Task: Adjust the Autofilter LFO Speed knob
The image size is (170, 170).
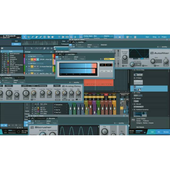Action: [x=132, y=64]
